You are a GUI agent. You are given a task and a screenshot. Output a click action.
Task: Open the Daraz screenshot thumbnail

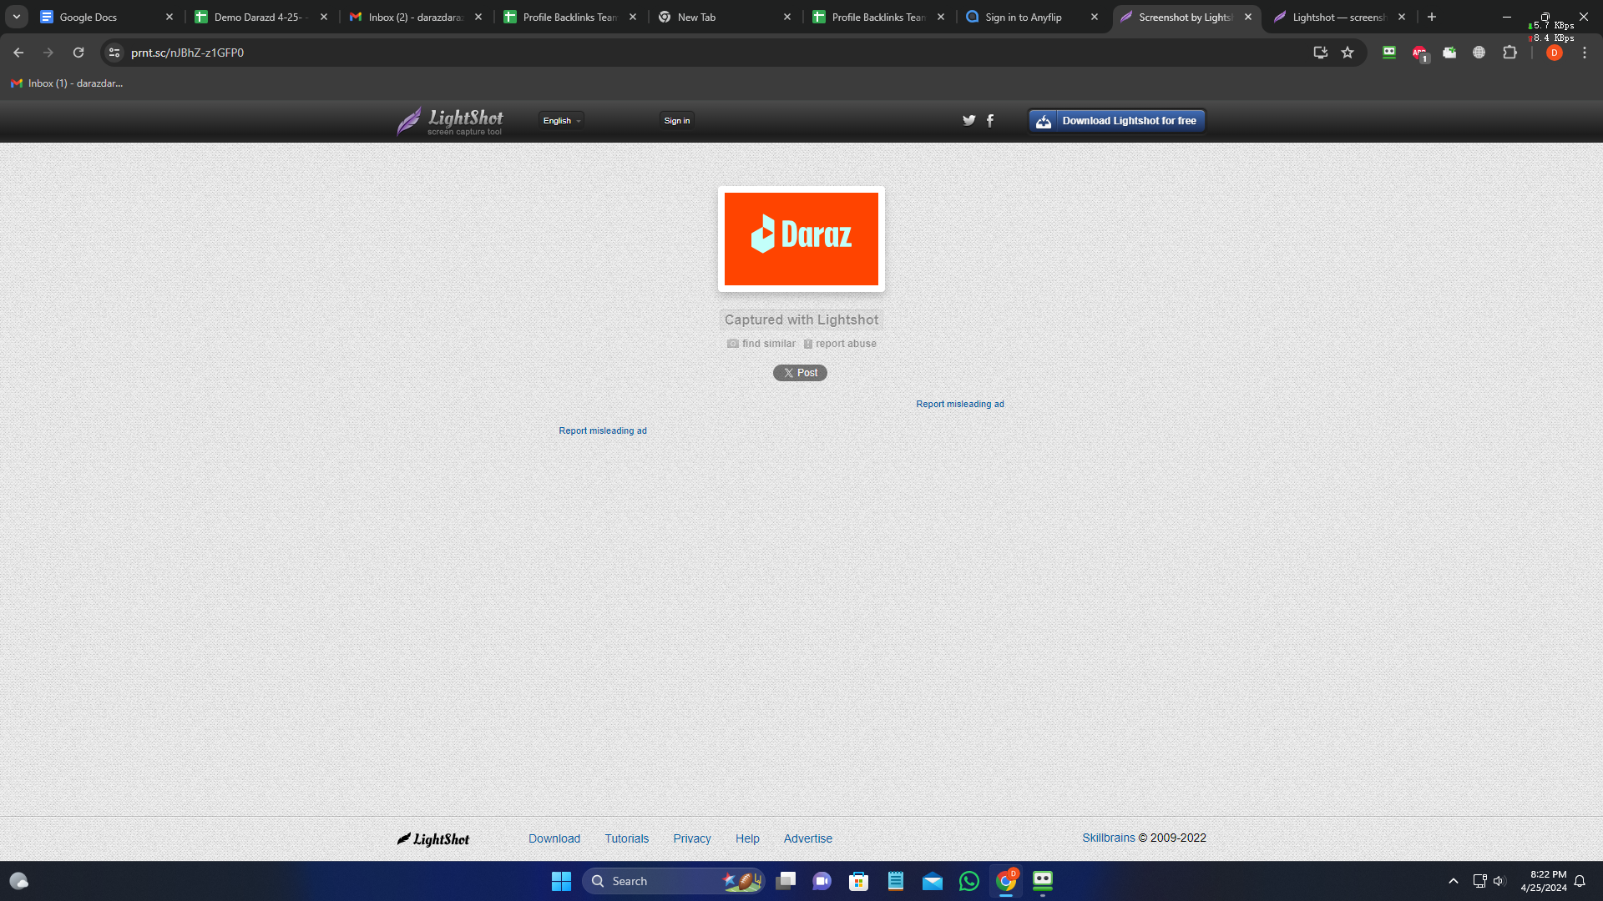pos(801,239)
